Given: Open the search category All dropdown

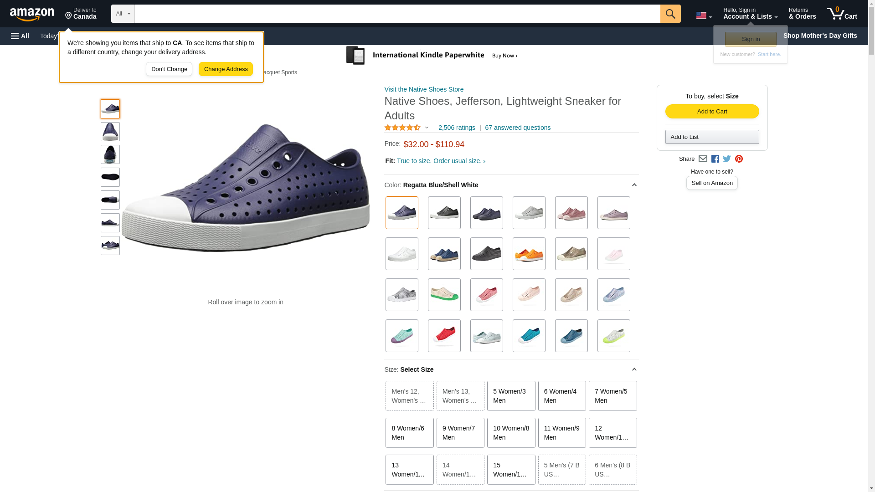Looking at the screenshot, I should click(x=123, y=14).
